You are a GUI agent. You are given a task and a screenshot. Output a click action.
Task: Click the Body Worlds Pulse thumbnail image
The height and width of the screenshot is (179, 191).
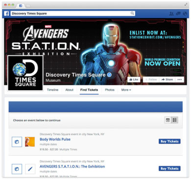[x=30, y=142]
